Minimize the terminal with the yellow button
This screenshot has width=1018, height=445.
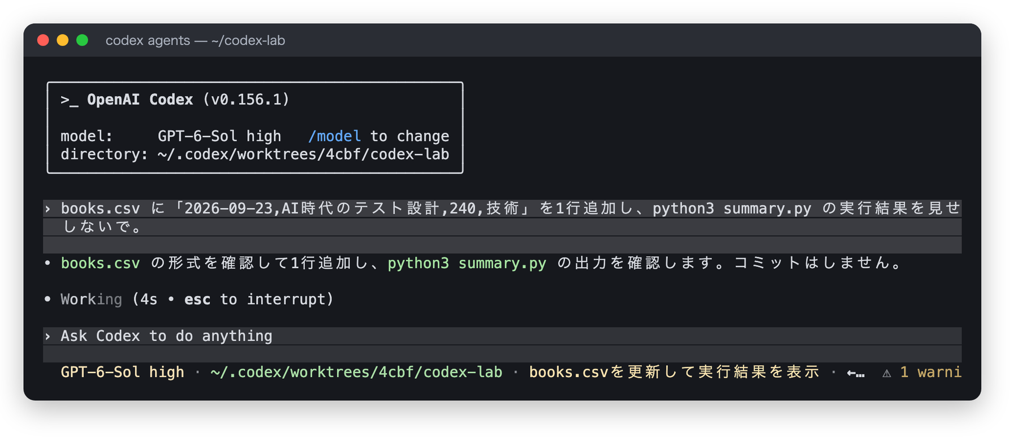point(63,40)
